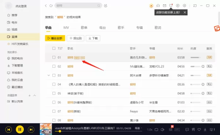Open the 电台 results tab
Image resolution: width=220 pixels, height=135 pixels.
[102, 27]
